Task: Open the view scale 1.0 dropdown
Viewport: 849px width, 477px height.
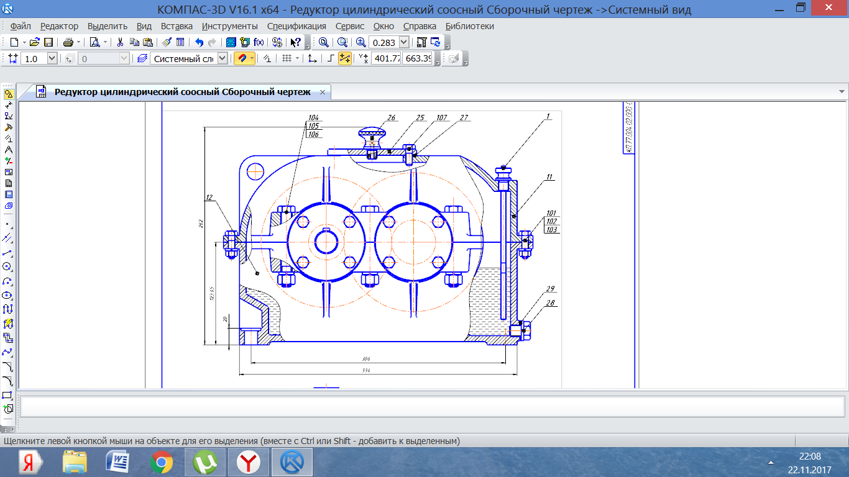Action: coord(52,58)
